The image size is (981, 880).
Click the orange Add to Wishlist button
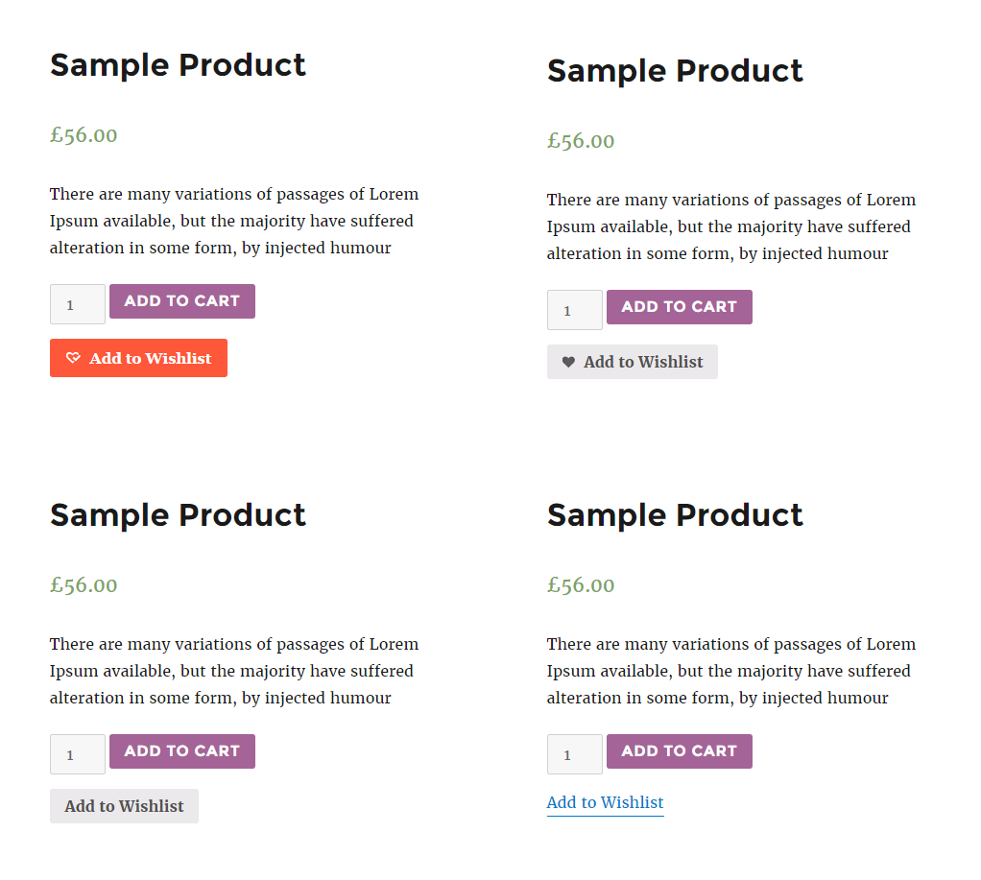(x=138, y=358)
